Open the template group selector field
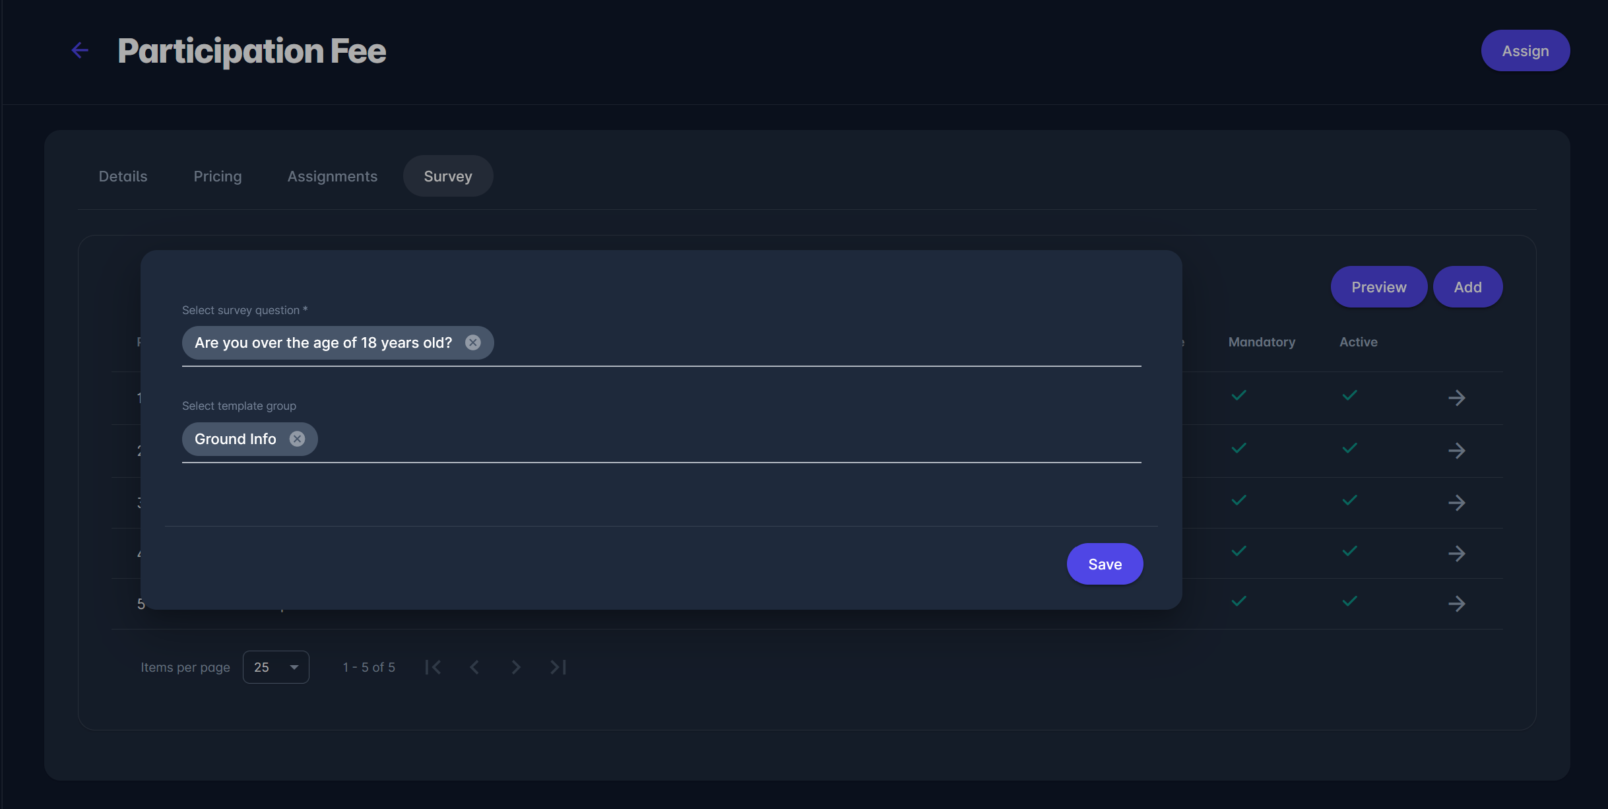 click(726, 439)
